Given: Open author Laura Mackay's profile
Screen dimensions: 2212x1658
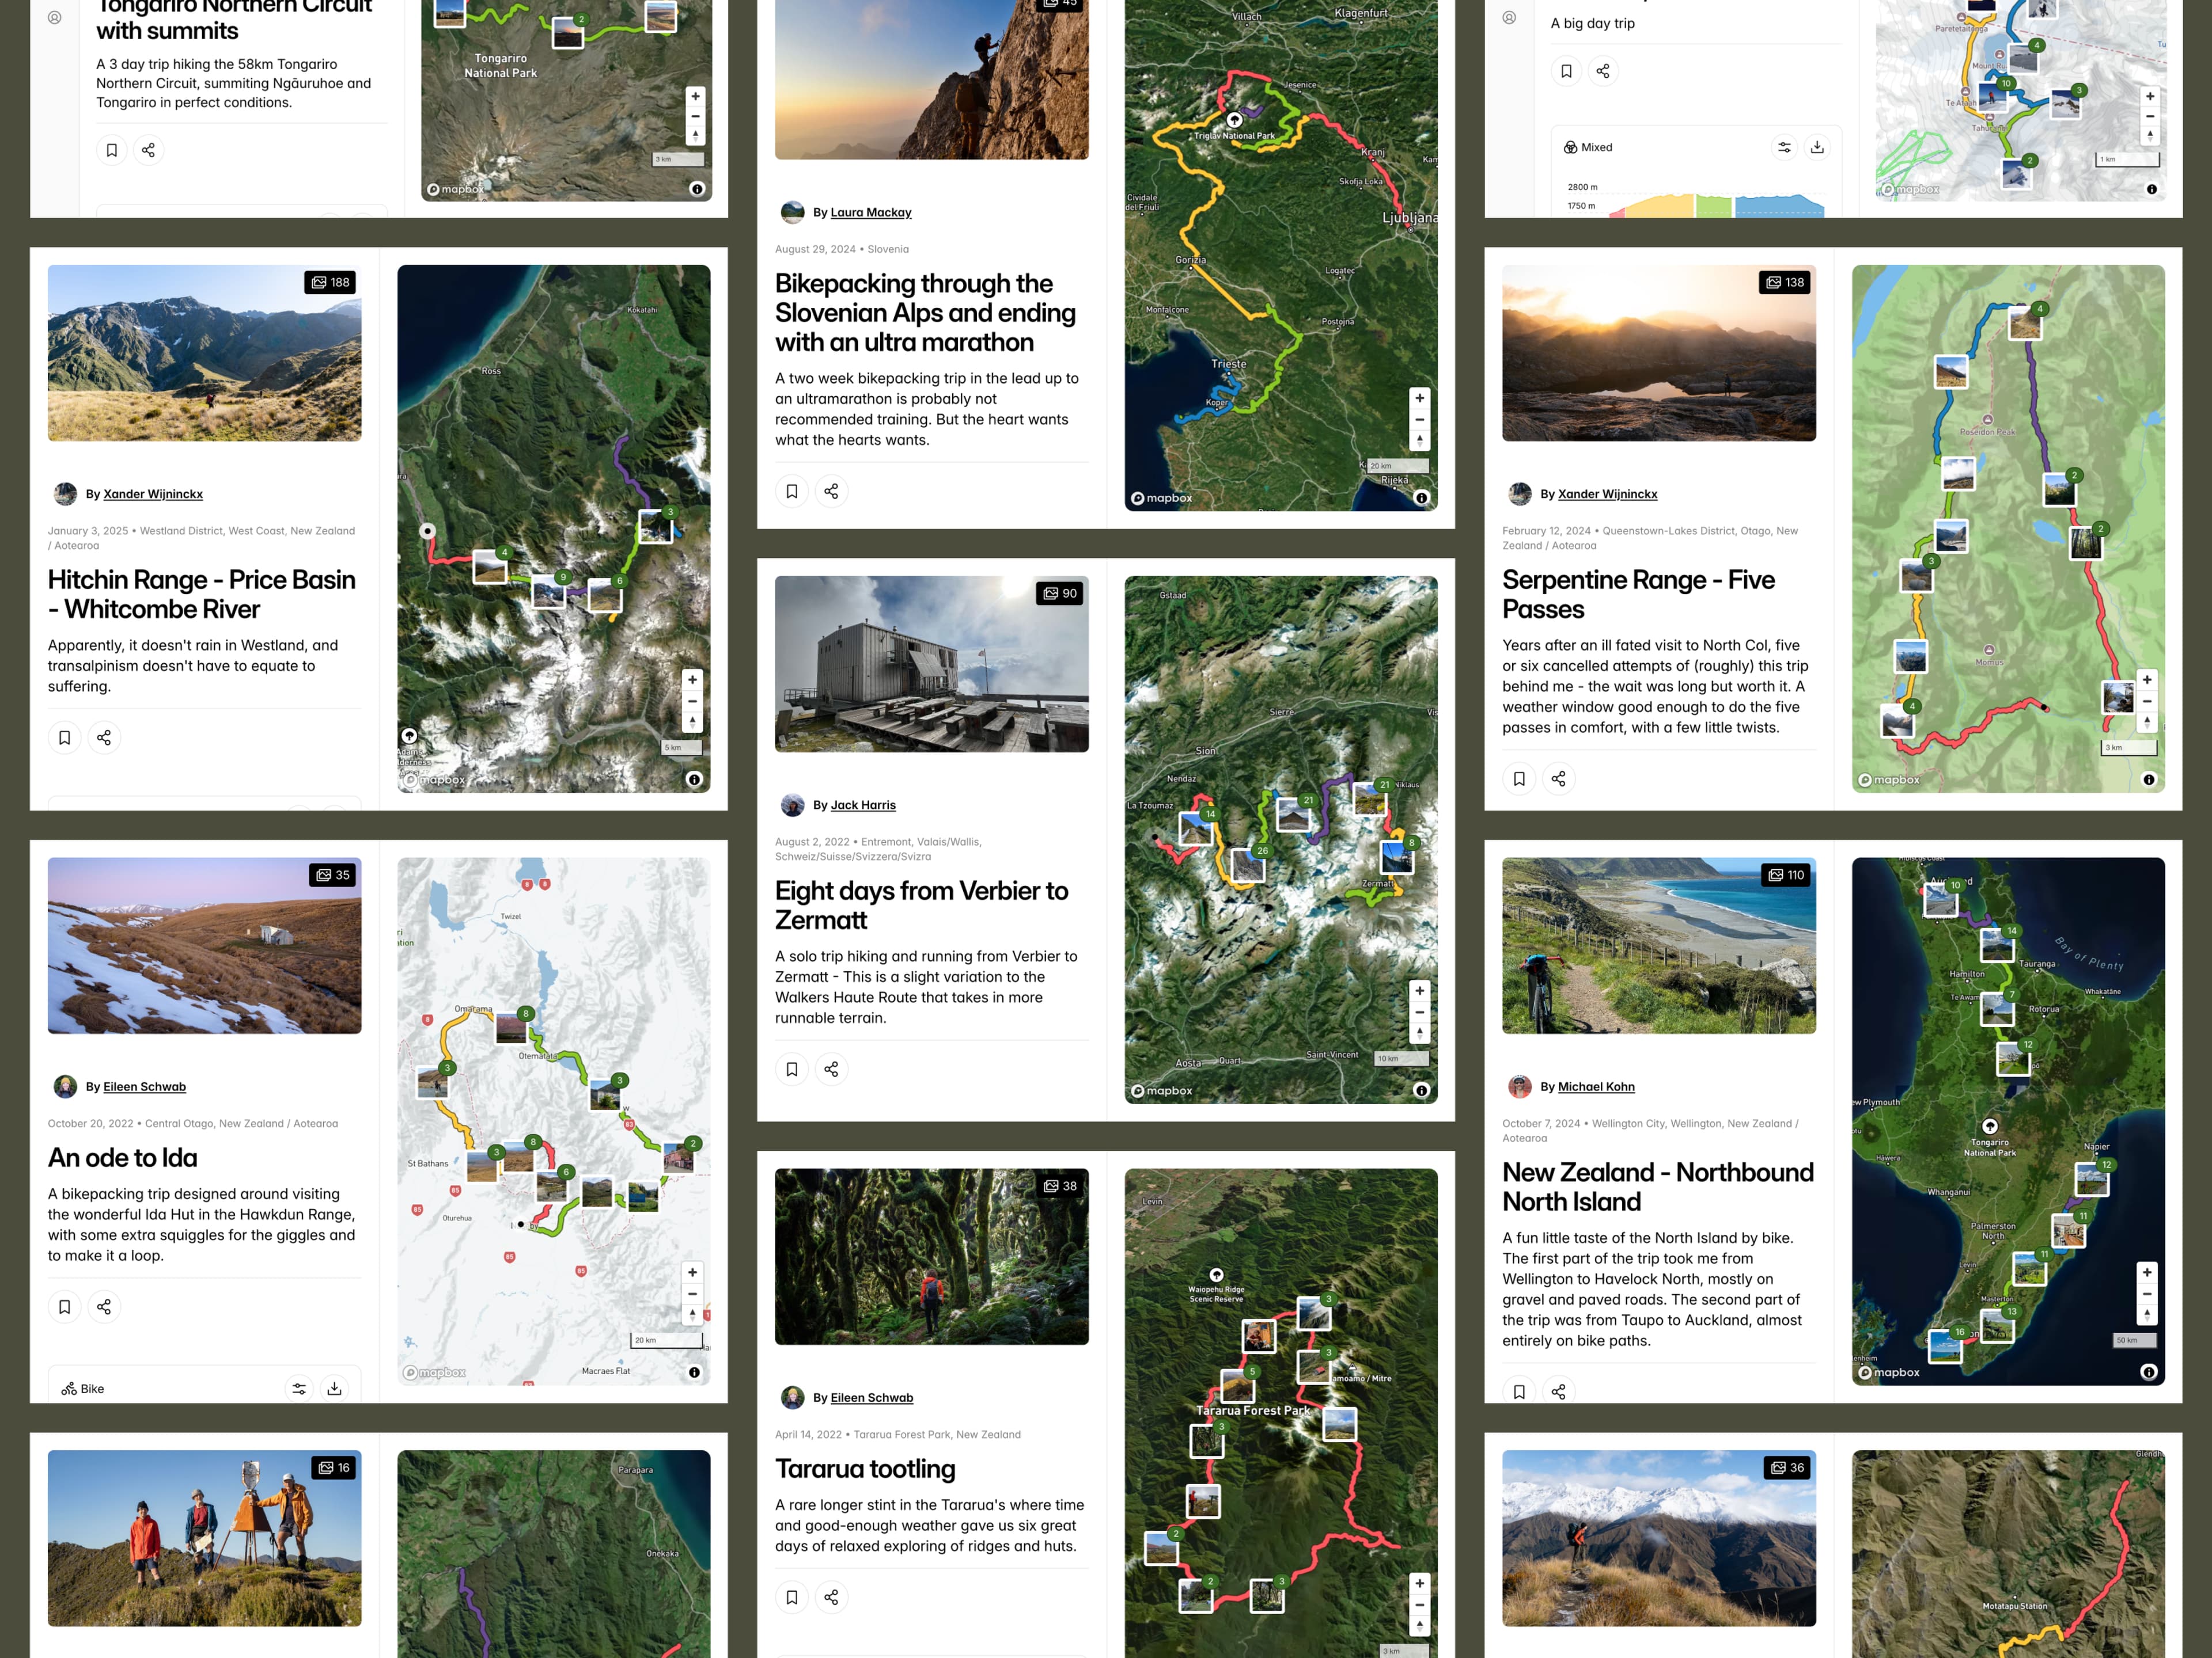Looking at the screenshot, I should click(870, 212).
